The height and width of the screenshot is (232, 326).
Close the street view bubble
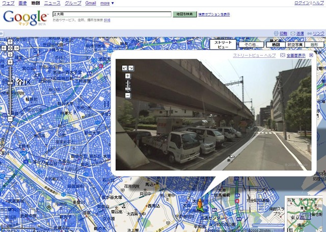(x=311, y=55)
